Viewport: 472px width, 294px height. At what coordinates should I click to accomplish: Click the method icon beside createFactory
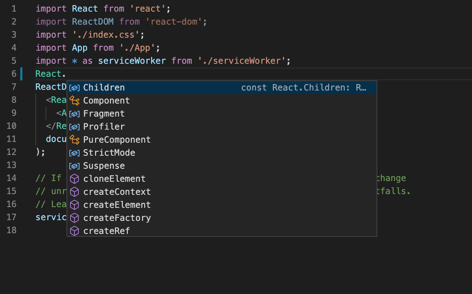(74, 218)
